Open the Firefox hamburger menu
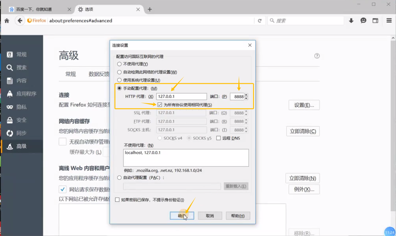This screenshot has width=396, height=236. click(x=389, y=21)
